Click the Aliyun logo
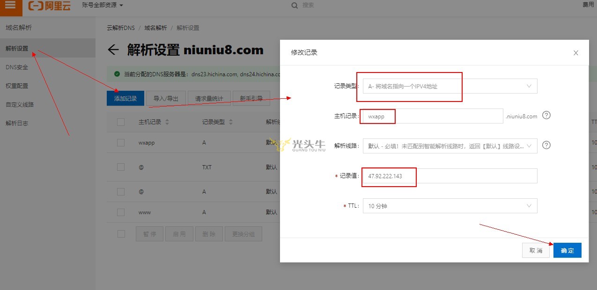 (x=49, y=6)
